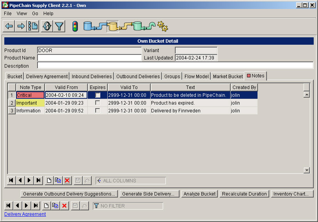This screenshot has height=222, width=318.
Task: Follow the Delivery Agreement link
Action: pyautogui.click(x=25, y=214)
